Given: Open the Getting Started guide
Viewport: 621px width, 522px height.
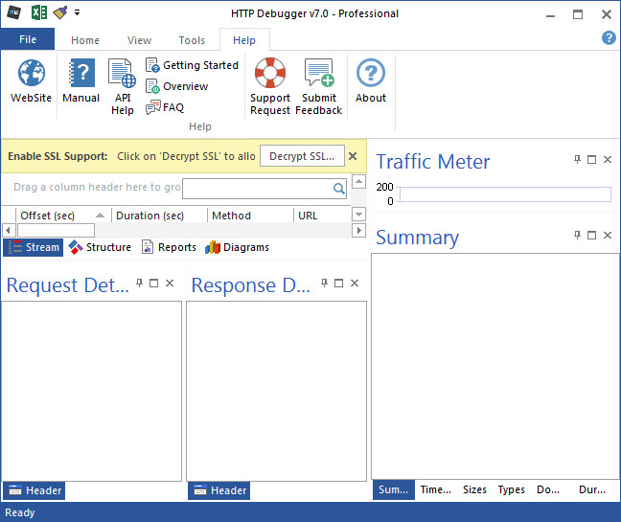Looking at the screenshot, I should (x=192, y=65).
